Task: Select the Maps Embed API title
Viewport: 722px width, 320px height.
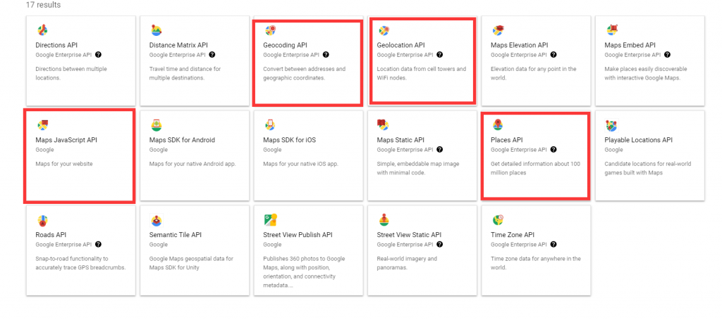Action: [630, 45]
